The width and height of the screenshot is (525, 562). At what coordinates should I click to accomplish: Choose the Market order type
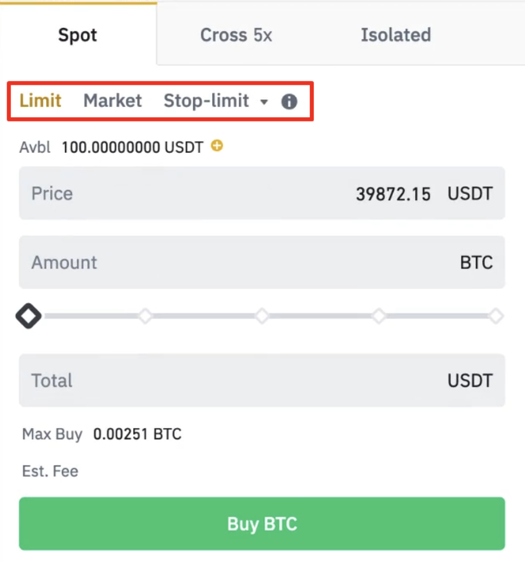pos(112,101)
